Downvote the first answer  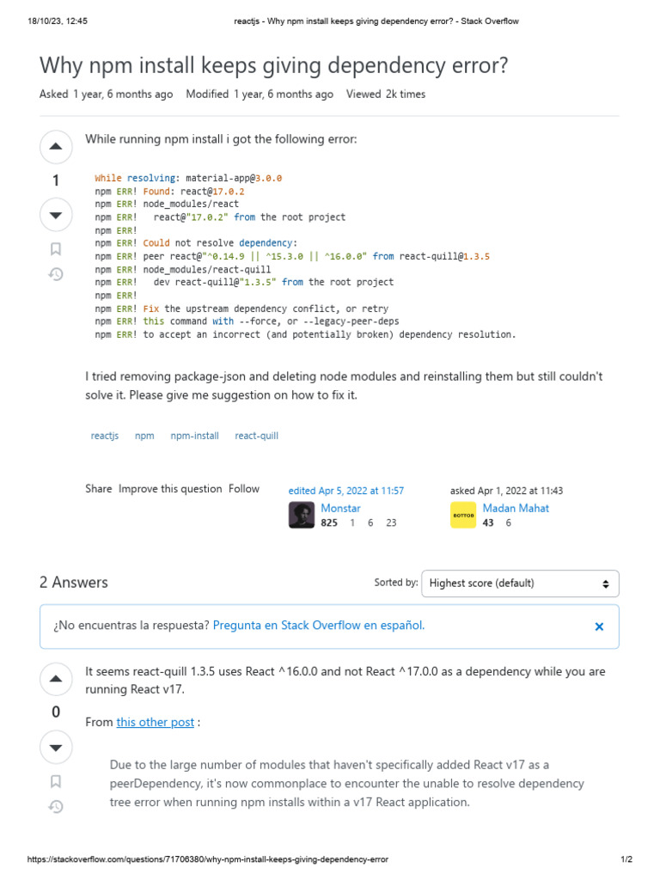click(x=56, y=748)
